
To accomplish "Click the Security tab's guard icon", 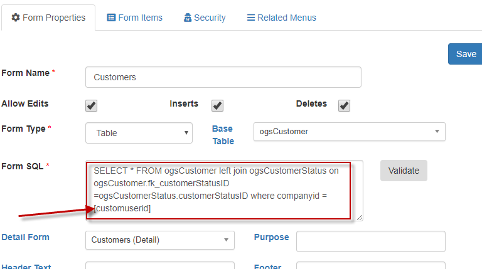I will [x=188, y=18].
